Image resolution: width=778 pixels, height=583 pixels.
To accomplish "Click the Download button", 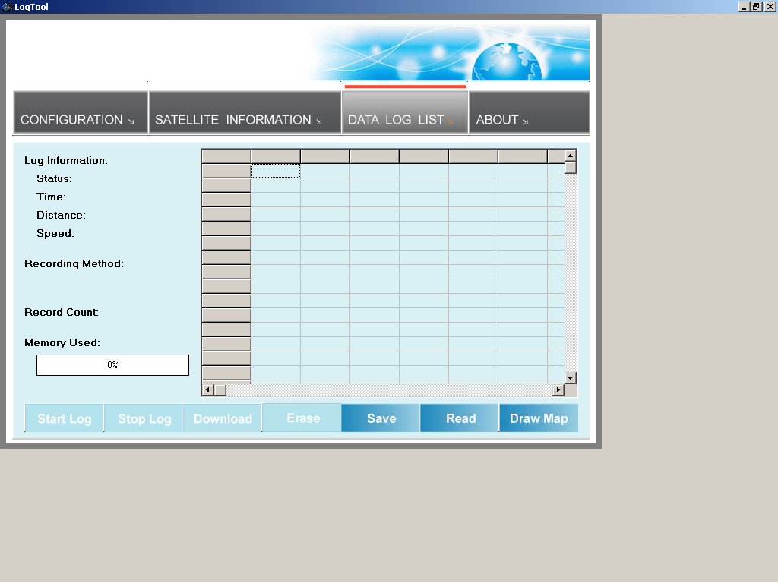I will point(223,418).
